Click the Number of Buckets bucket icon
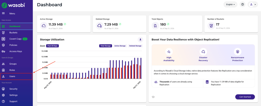This screenshot has width=261, height=106. click(211, 26)
